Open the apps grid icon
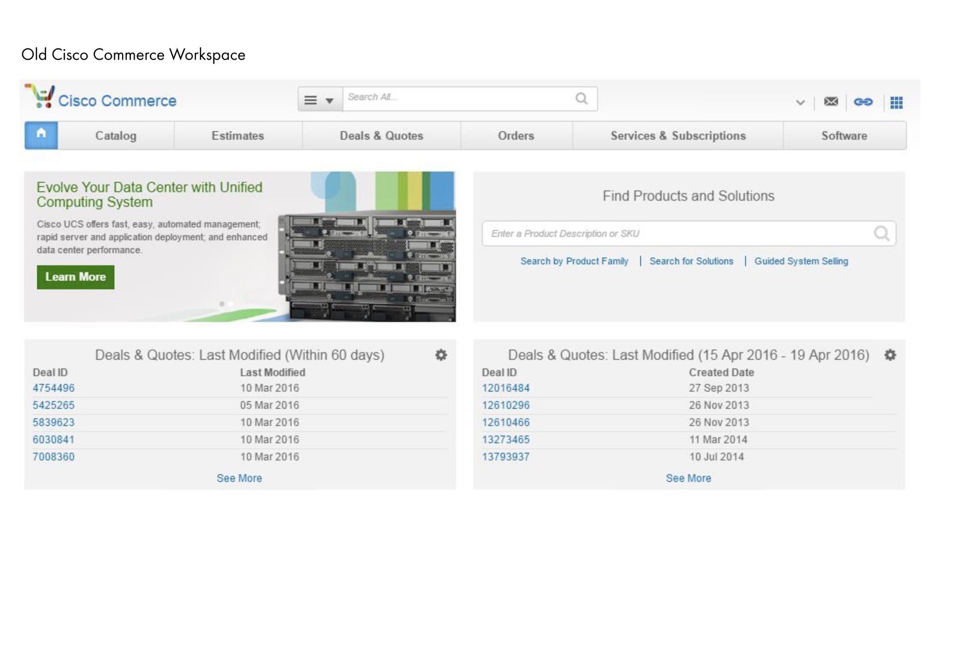 [897, 102]
